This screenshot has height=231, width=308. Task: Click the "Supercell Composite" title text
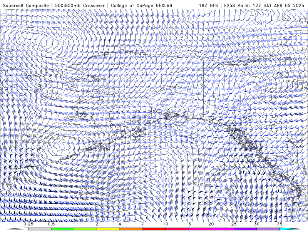(x=26, y=5)
